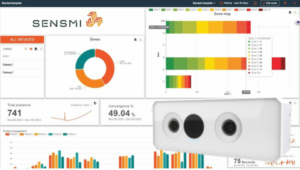The image size is (300, 170).
Task: Click the Standard template title at top left
Action: [x=11, y=3]
